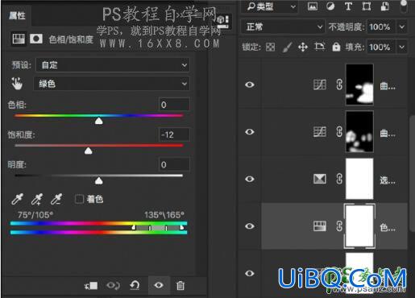Select the second curves layer mask thumbnail

point(359,131)
